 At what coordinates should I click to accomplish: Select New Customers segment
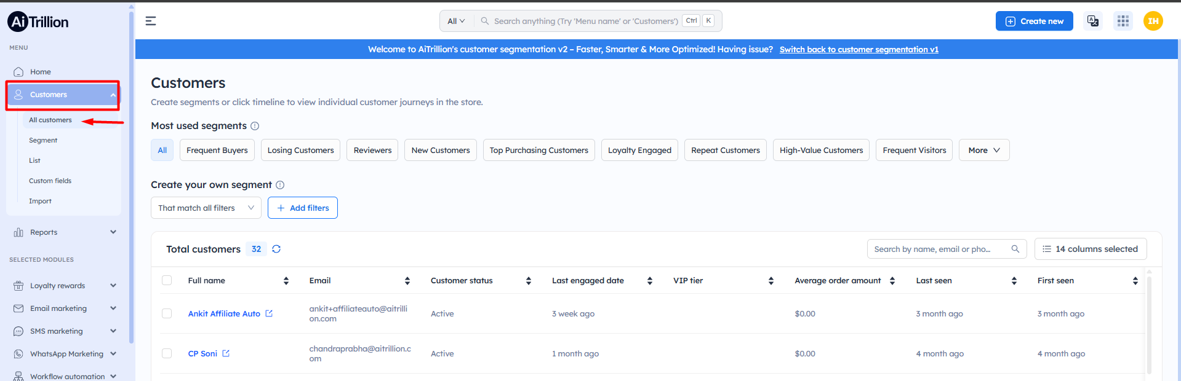click(441, 150)
